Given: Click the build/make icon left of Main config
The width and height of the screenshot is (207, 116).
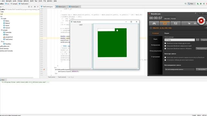Looking at the screenshot, I should (x=186, y=4).
